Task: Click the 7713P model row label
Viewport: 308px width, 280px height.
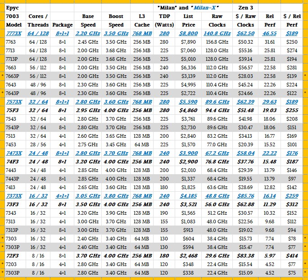Action: point(13,59)
